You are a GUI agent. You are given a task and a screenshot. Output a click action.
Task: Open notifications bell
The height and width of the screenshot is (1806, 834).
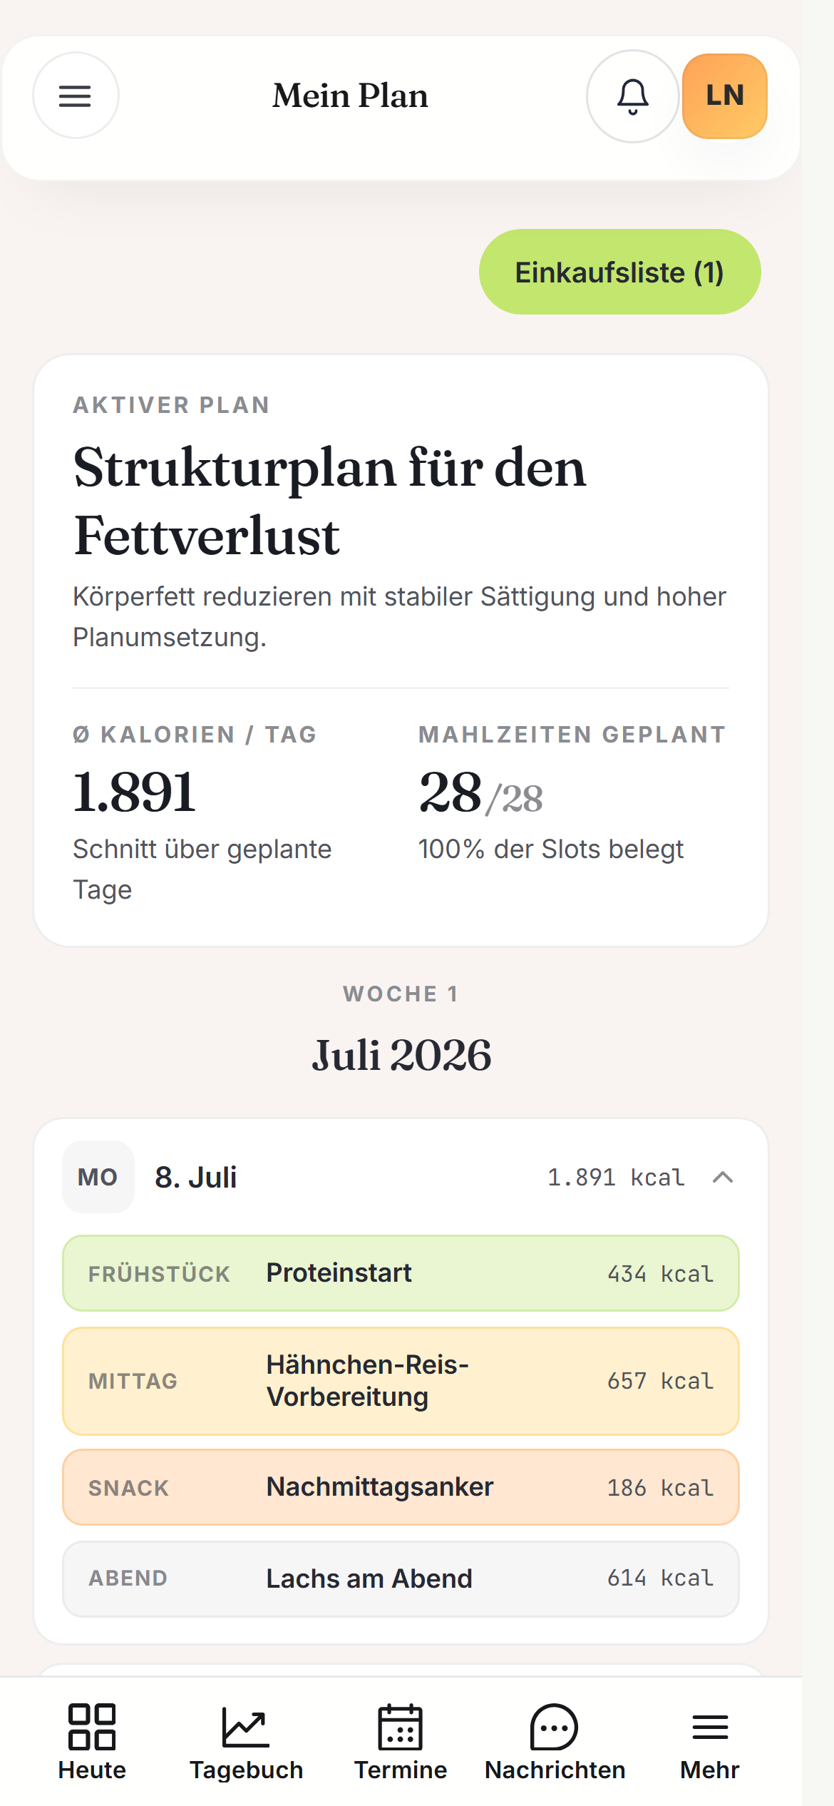click(x=632, y=96)
